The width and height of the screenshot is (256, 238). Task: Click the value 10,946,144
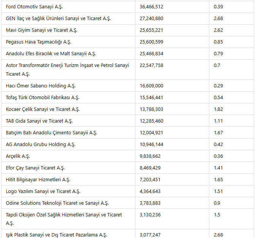tap(151, 144)
